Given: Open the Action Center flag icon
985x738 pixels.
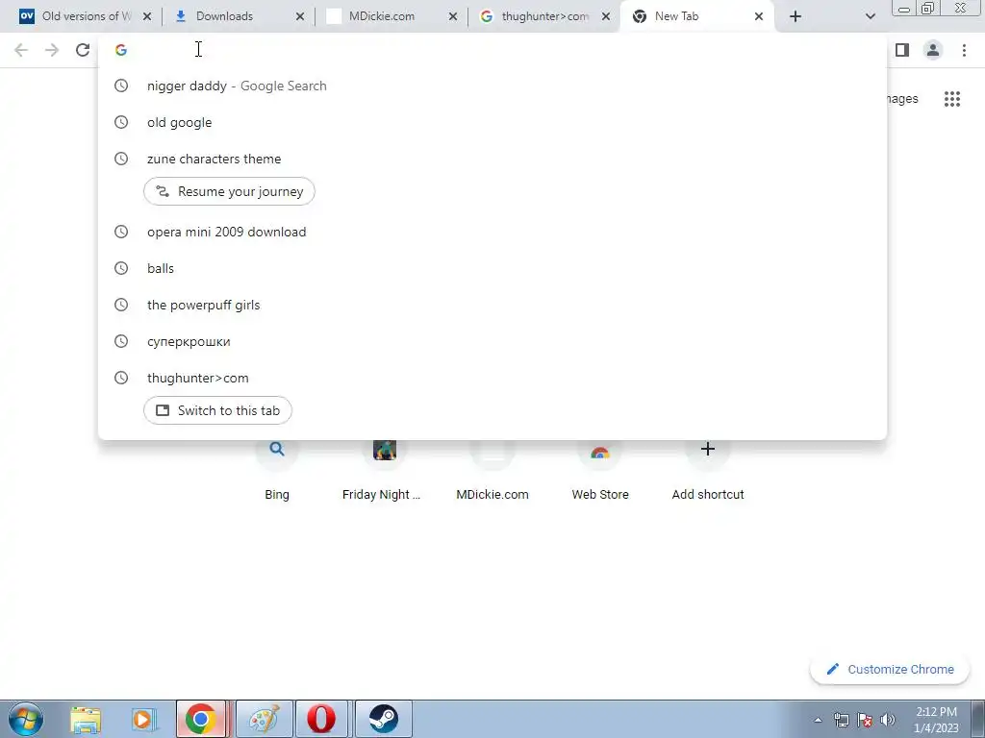Looking at the screenshot, I should [x=865, y=720].
